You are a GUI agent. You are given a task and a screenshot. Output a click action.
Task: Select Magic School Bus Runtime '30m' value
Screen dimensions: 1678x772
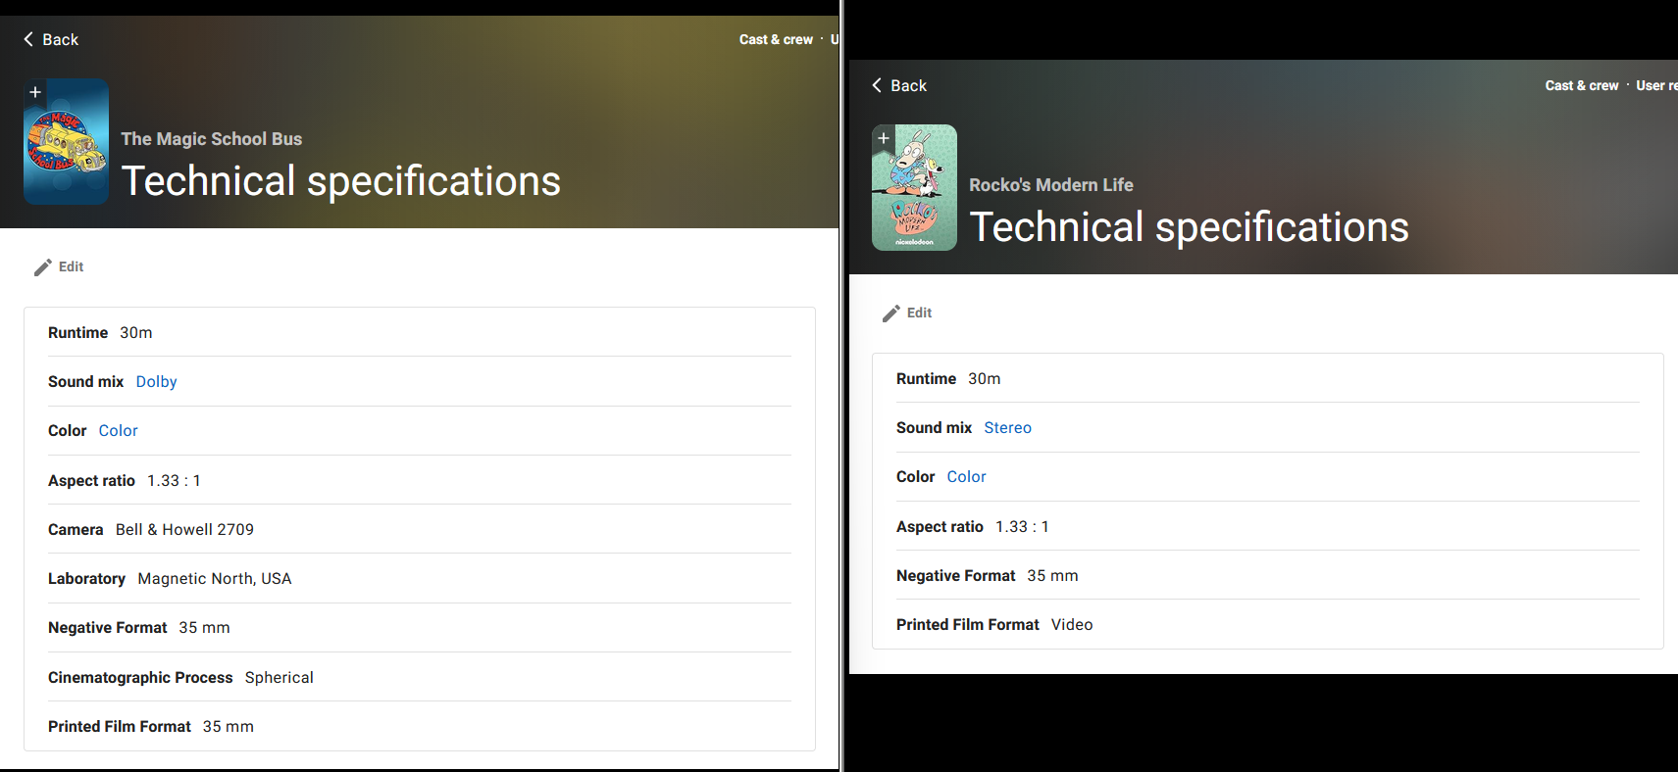136,333
